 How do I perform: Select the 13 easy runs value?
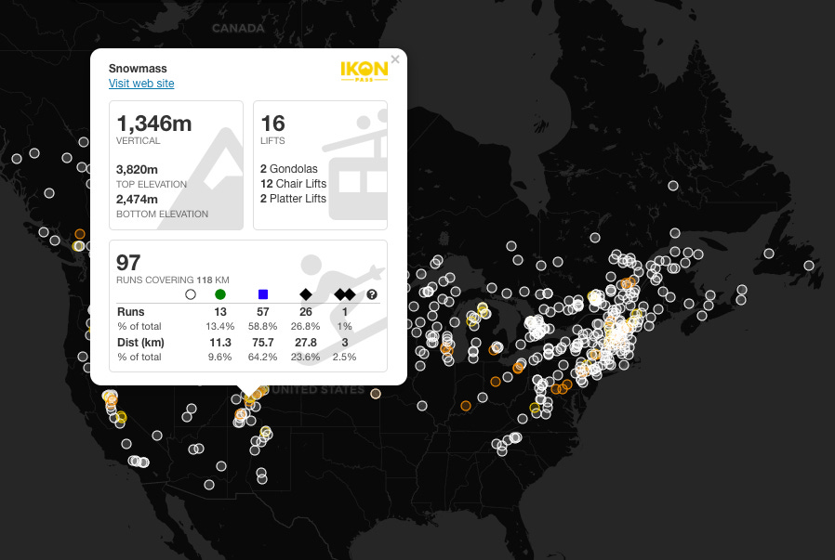coord(220,312)
